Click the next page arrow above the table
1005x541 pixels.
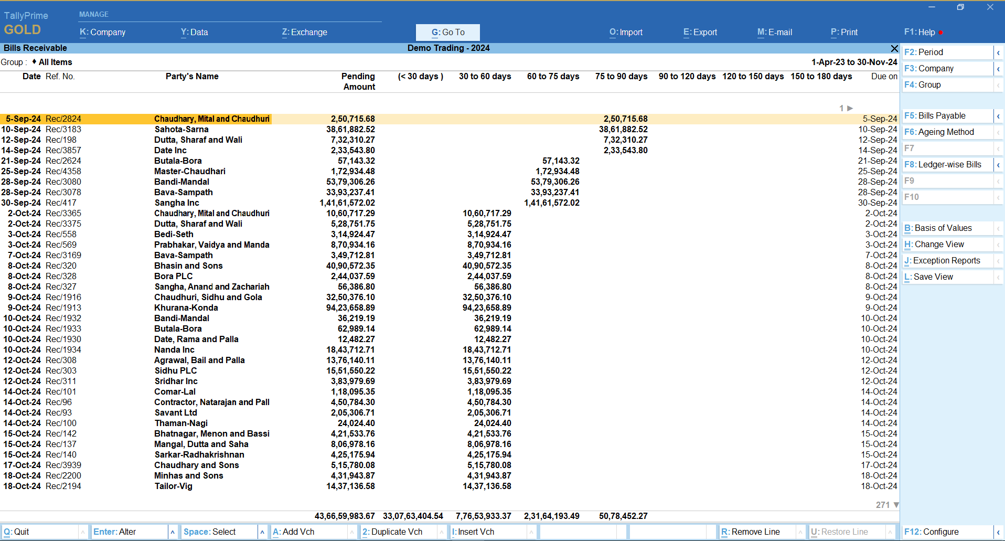click(850, 109)
